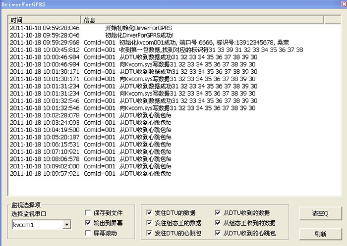This screenshot has height=246, width=347.
Task: Toggle 发往DTU的数据 checkbox
Action: pyautogui.click(x=150, y=213)
